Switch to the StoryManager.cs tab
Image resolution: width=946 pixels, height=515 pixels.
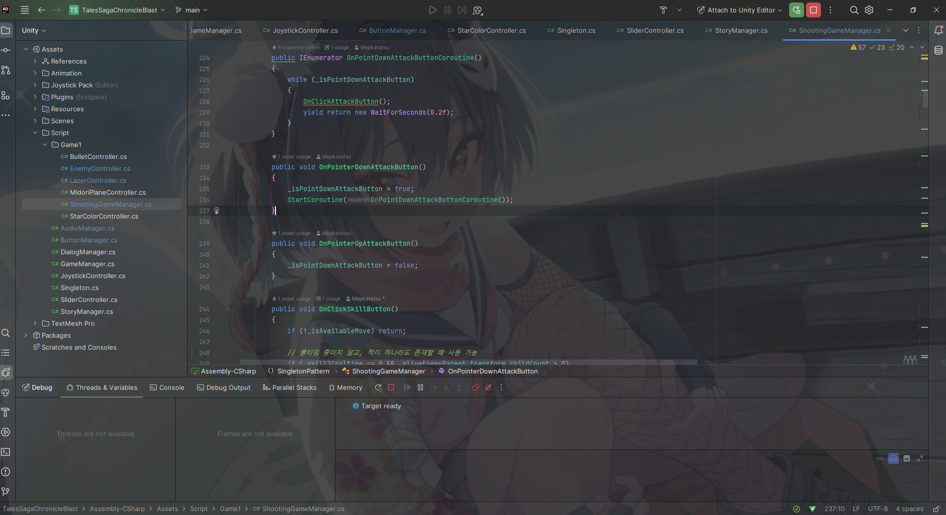737,30
